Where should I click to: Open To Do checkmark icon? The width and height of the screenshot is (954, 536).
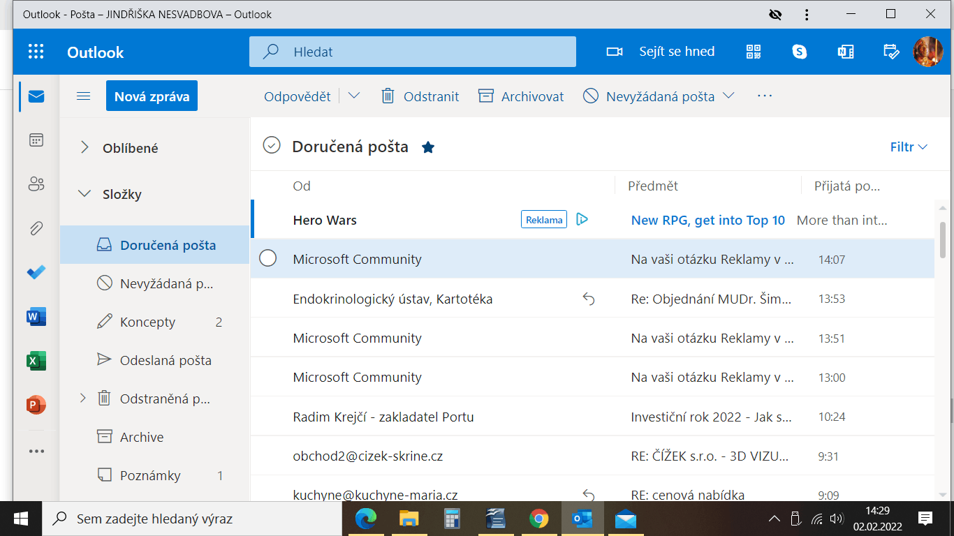tap(36, 272)
